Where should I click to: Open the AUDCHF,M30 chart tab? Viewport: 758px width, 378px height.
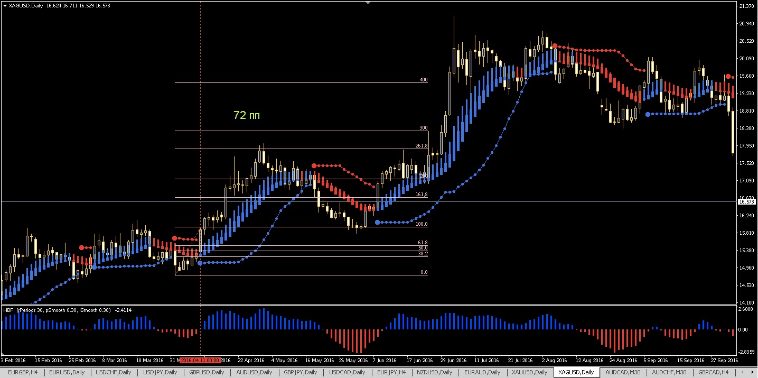pyautogui.click(x=670, y=373)
